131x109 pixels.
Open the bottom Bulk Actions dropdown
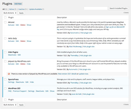tap(10, 105)
